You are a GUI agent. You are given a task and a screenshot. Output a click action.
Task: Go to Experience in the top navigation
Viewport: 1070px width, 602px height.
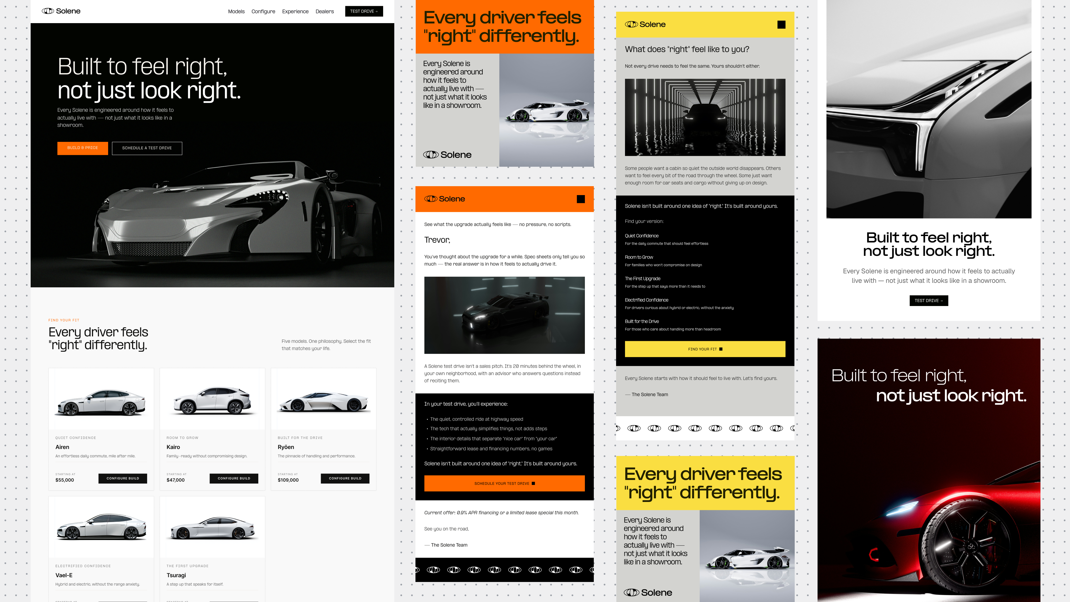(x=295, y=12)
